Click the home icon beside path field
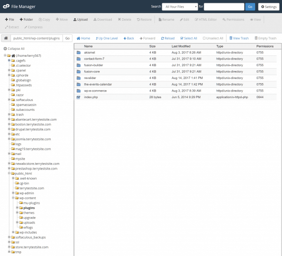The width and height of the screenshot is (282, 256). tap(6, 38)
